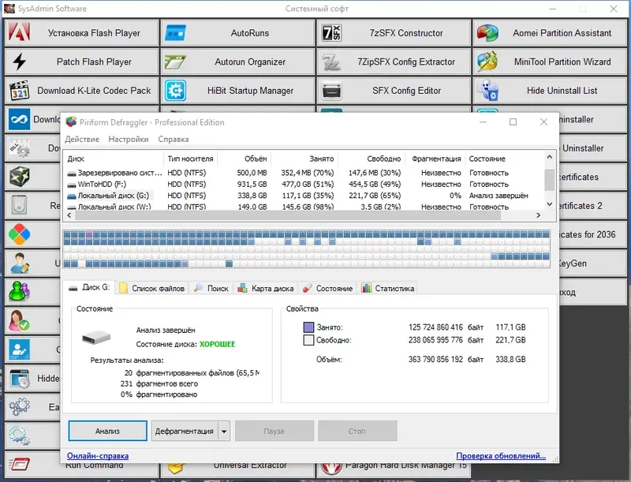Click the fragmented files count 20 row
This screenshot has height=482, width=631.
pos(192,373)
